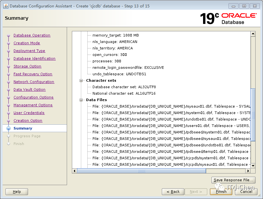Select the cjcpdb/sysaux01.dbf file row
This screenshot has height=199, width=263.
pos(171,164)
